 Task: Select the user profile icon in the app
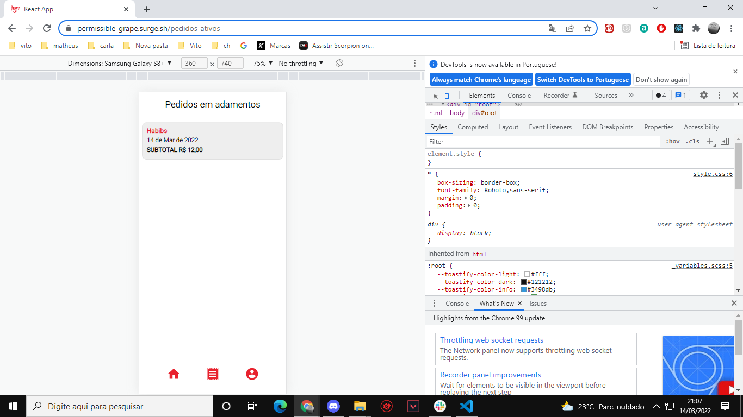coord(252,374)
